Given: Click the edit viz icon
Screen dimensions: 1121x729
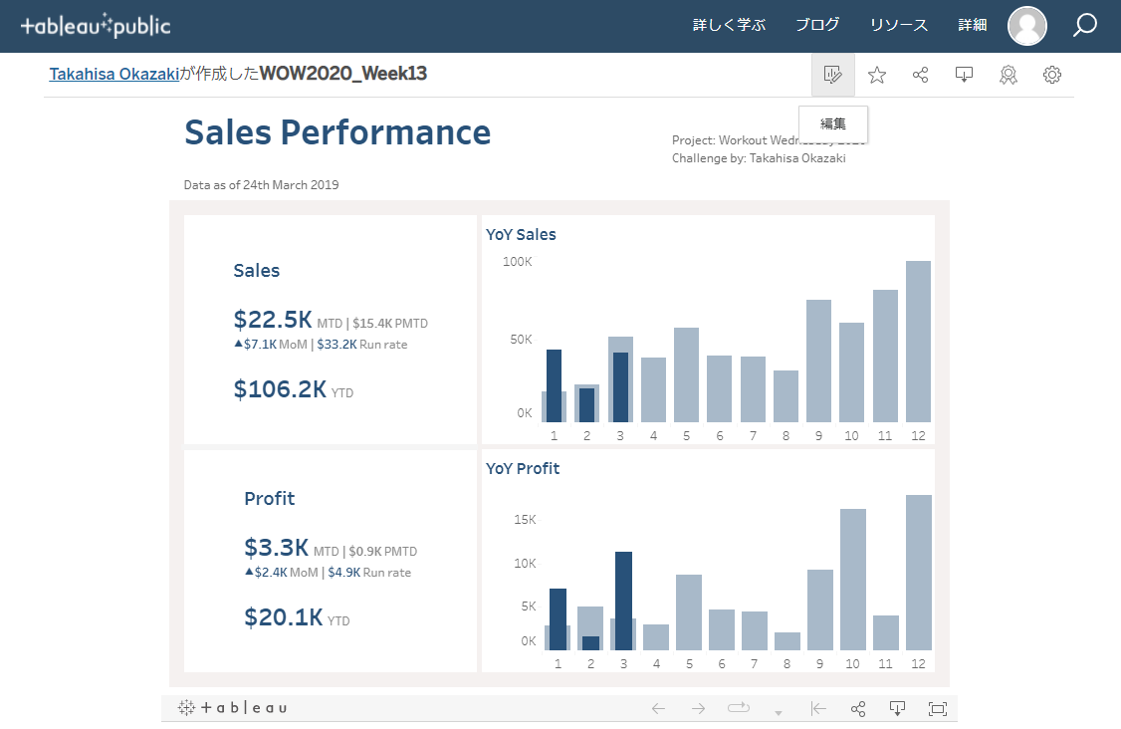Looking at the screenshot, I should (833, 75).
